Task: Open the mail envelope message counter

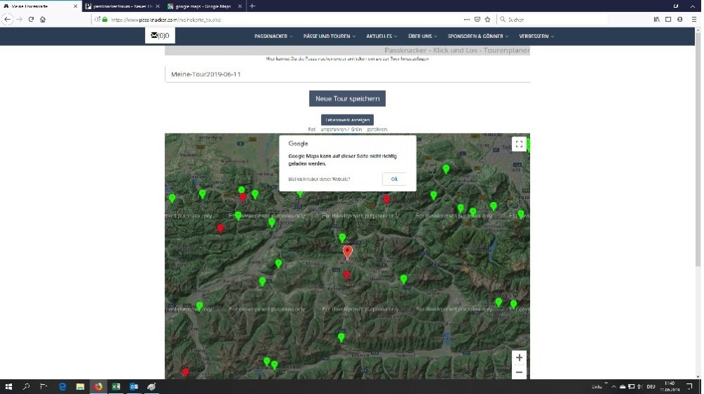Action: click(160, 35)
